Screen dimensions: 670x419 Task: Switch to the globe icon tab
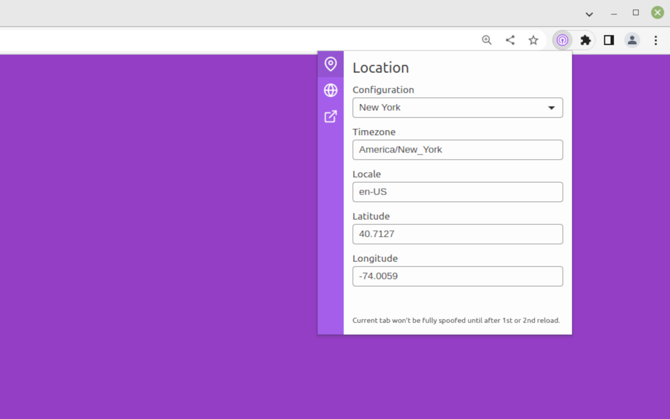pyautogui.click(x=330, y=90)
